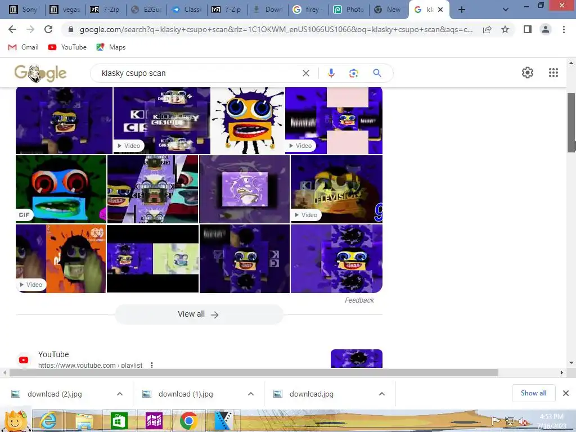Viewport: 576px width, 432px height.
Task: Click View all images button
Action: tap(199, 314)
